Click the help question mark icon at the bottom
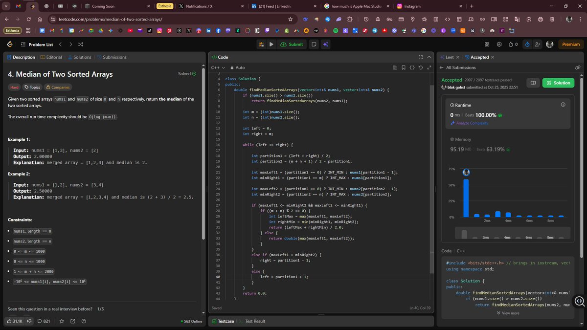Viewport: 587px width, 330px height. click(x=84, y=321)
